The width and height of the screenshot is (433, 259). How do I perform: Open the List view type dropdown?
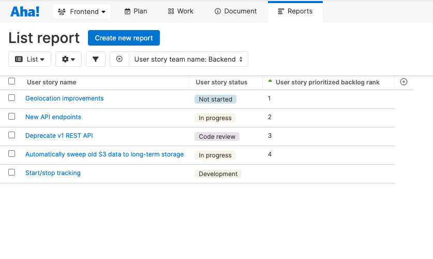pyautogui.click(x=30, y=59)
